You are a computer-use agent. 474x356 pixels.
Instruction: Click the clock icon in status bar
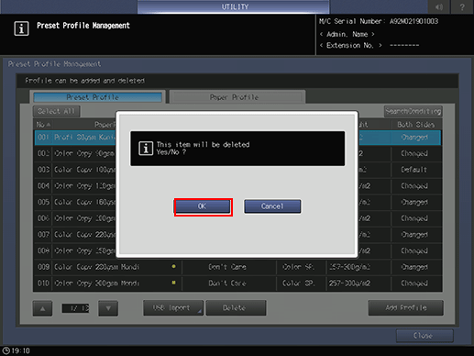pos(6,350)
